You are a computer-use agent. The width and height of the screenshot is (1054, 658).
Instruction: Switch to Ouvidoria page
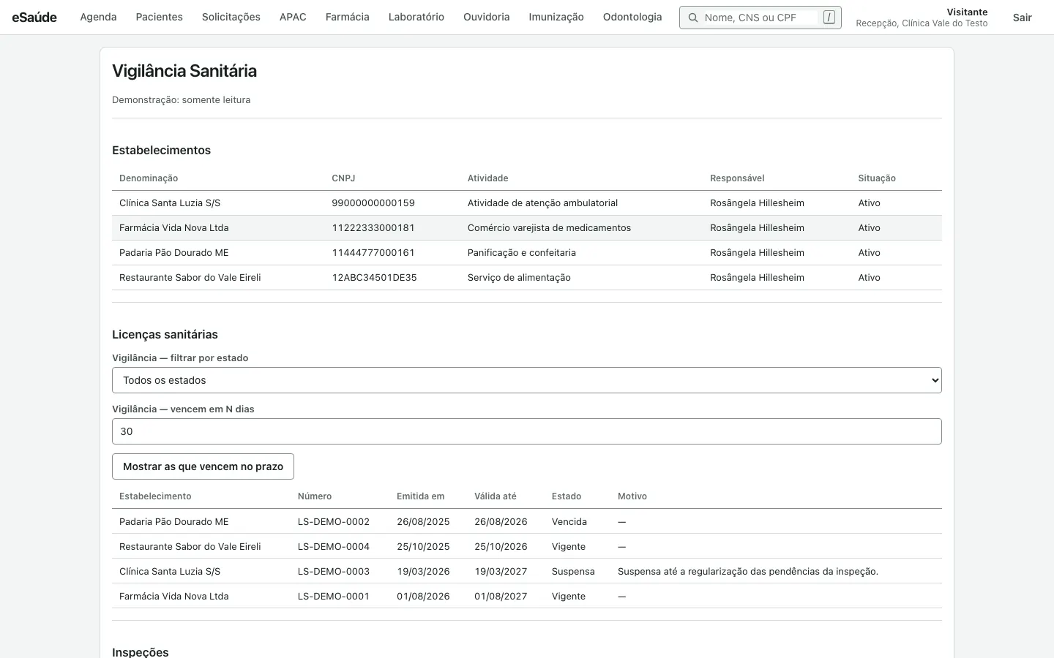486,17
